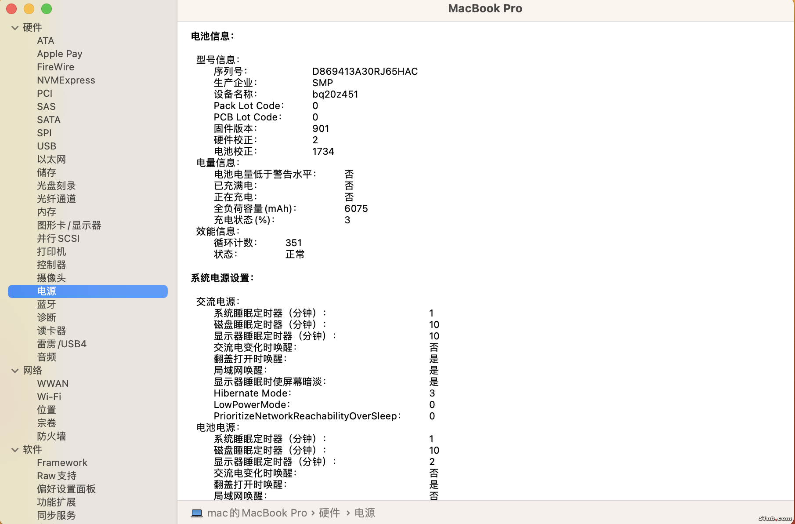Select 位置 in the network list
795x524 pixels.
coord(47,410)
